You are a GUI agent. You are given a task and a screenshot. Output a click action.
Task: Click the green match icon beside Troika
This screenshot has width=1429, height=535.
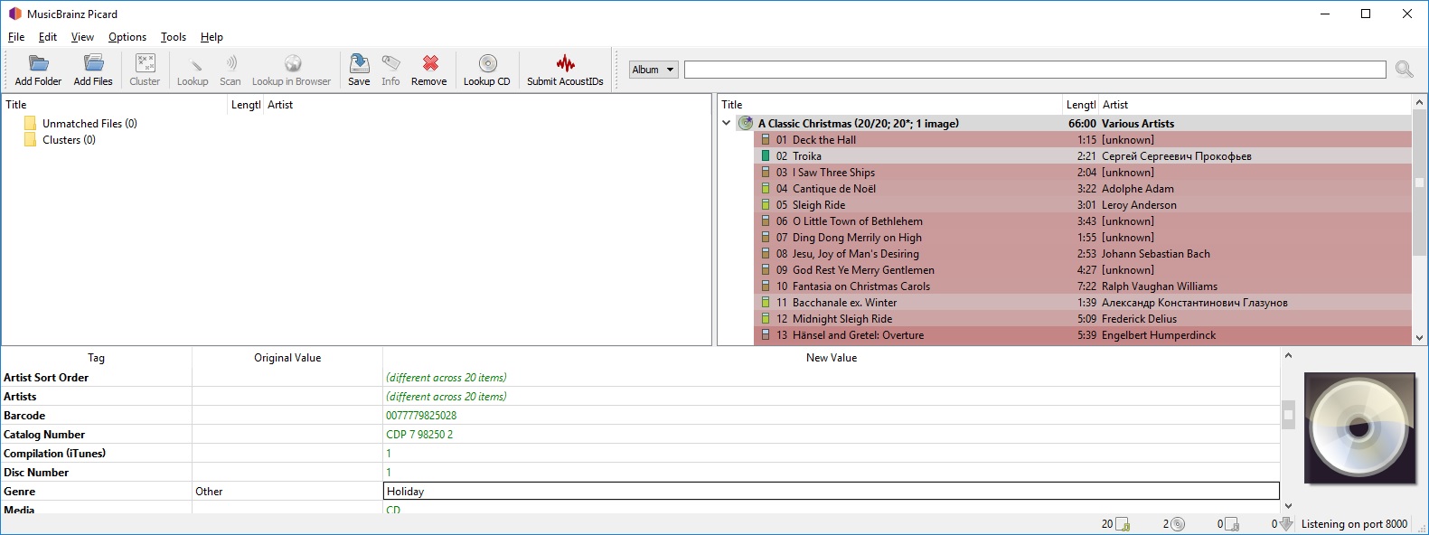tap(766, 155)
